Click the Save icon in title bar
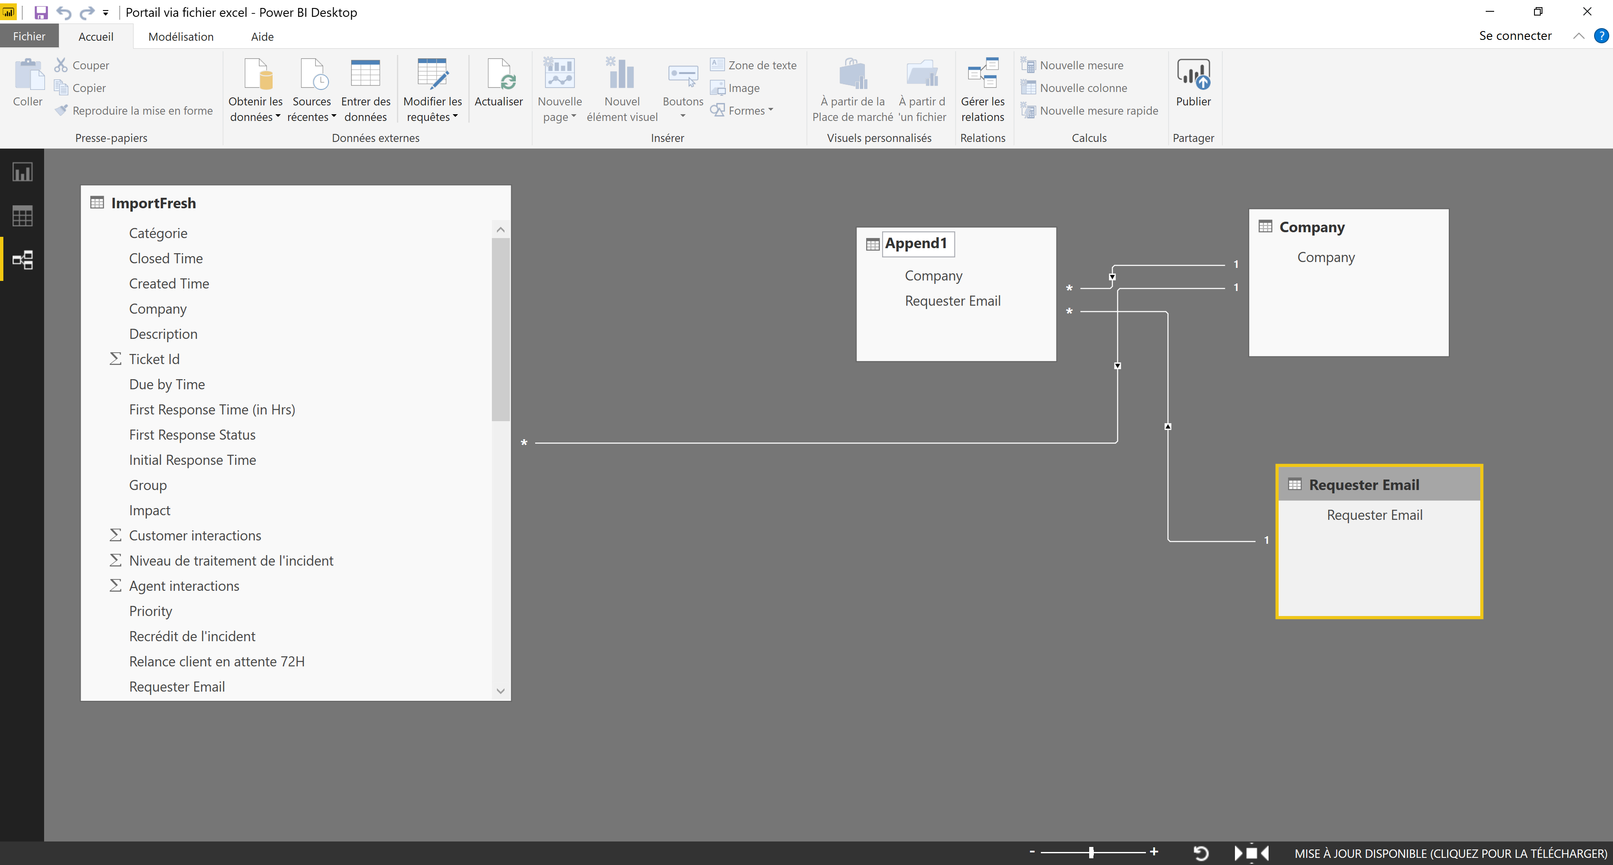1613x865 pixels. coord(41,12)
